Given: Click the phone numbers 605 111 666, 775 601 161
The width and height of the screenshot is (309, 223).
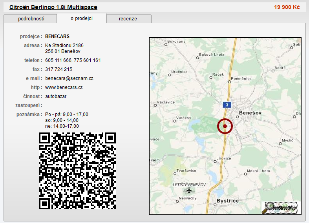Looking at the screenshot, I should click(73, 60).
